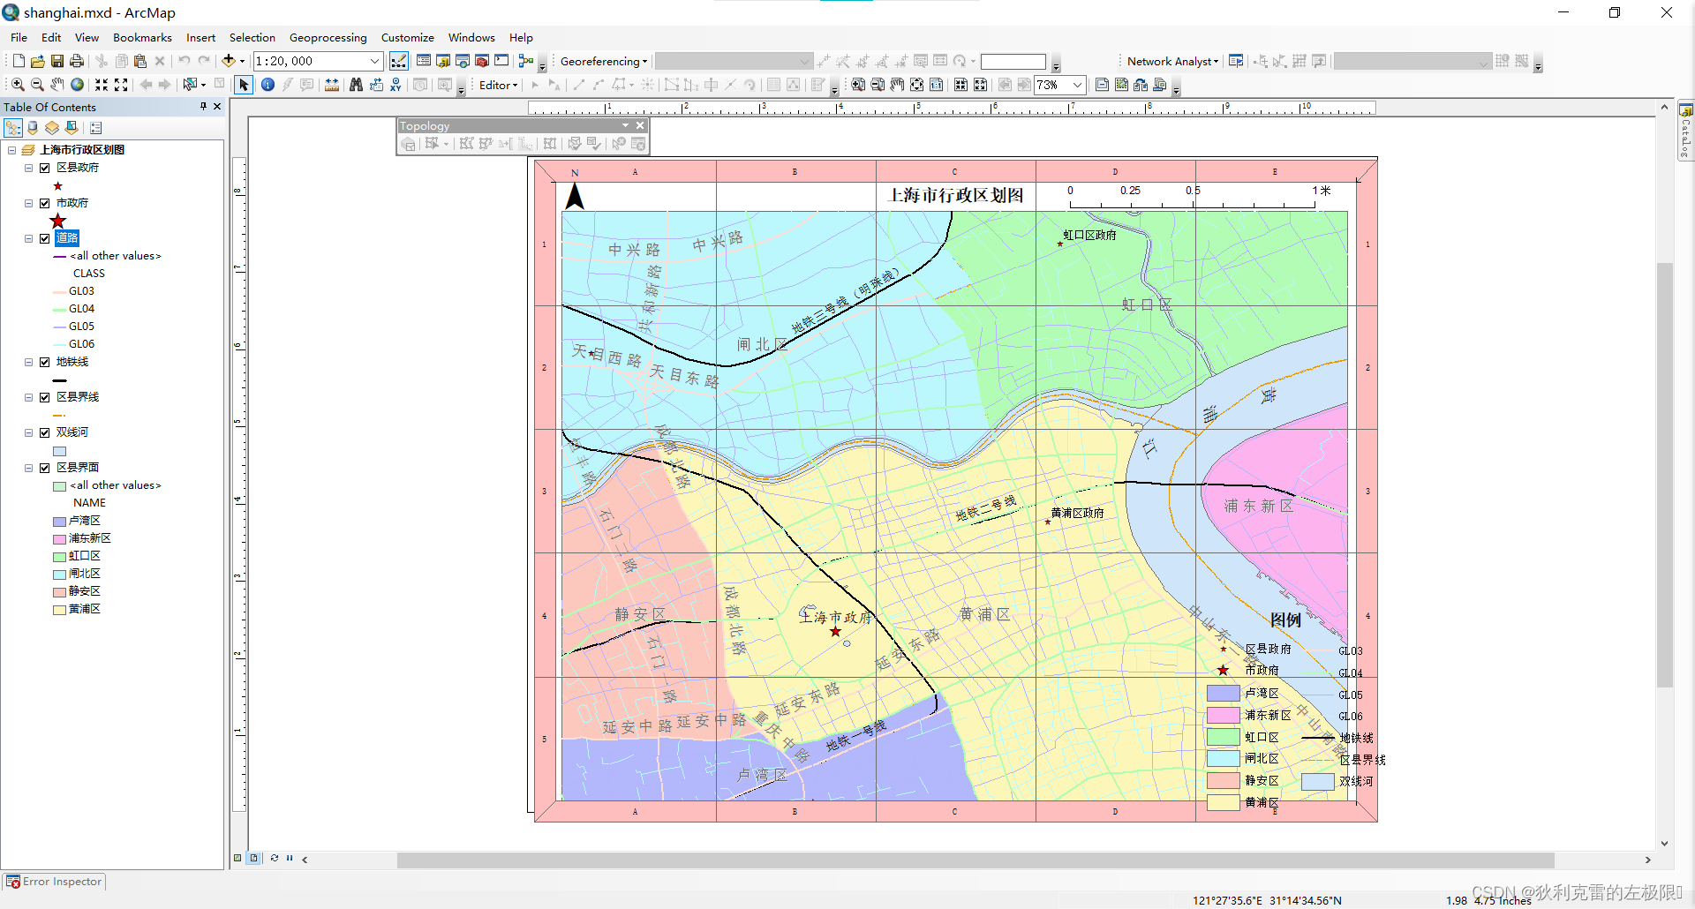The image size is (1695, 909).
Task: Click the Add Data icon
Action: tap(226, 61)
